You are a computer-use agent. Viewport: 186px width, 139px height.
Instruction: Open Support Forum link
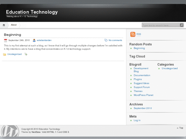point(142,87)
